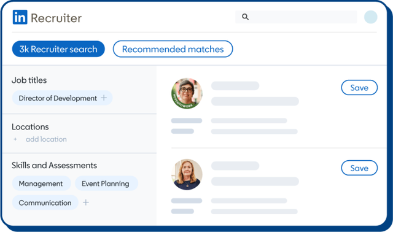Viewport: 393px width, 232px height.
Task: Click the Locations heading
Action: 30,127
